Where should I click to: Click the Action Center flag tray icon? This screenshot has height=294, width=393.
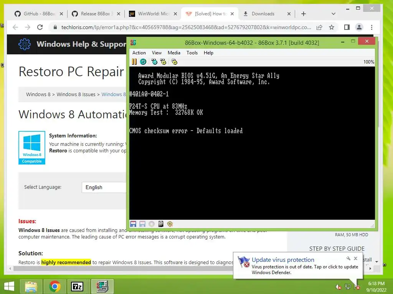click(357, 287)
